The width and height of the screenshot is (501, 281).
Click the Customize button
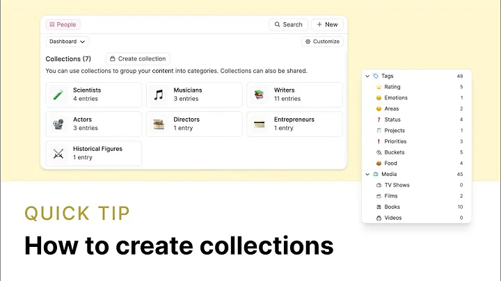coord(322,42)
